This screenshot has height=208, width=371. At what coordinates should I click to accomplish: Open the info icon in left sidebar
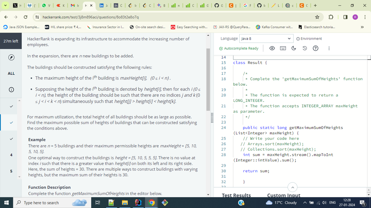coord(11,90)
